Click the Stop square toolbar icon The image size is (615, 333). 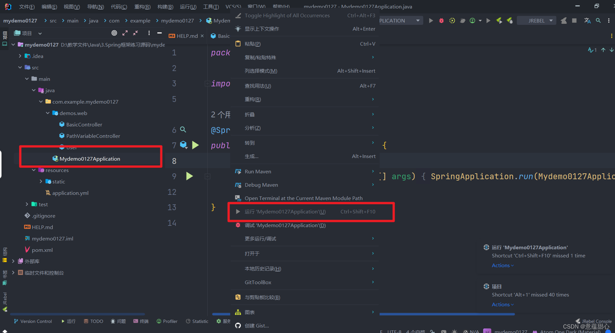point(574,21)
